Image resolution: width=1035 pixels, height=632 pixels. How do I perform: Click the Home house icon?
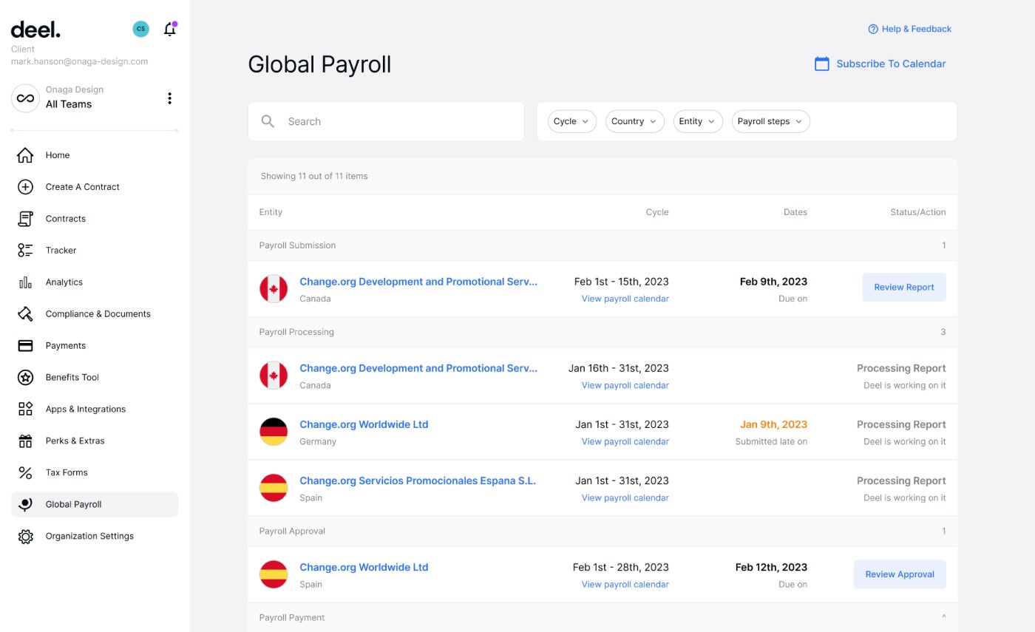pos(25,155)
